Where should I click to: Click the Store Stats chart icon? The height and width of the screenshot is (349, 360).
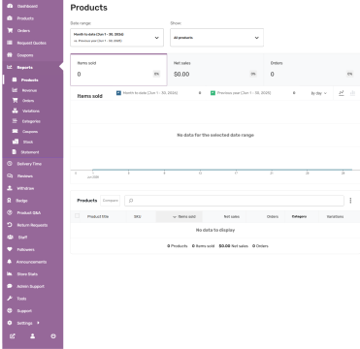point(10,274)
